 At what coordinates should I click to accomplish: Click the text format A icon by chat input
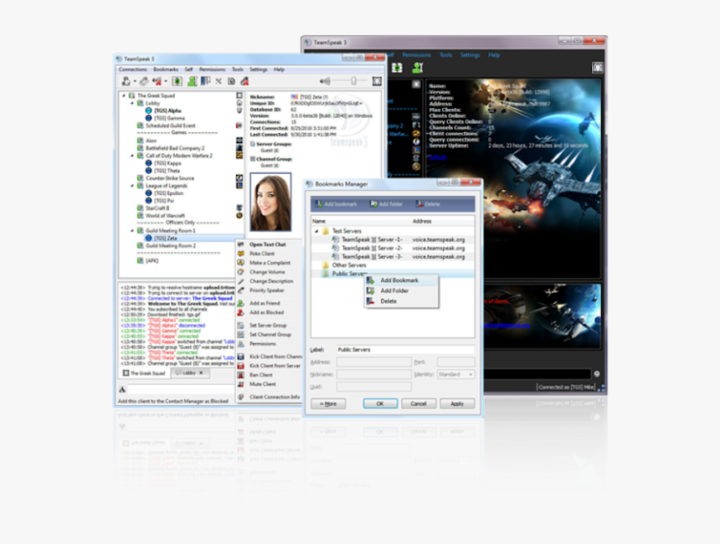click(122, 390)
